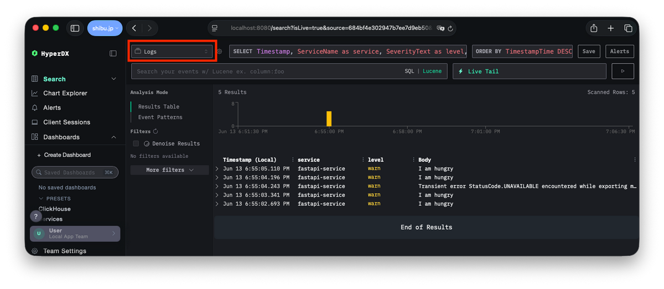Open Safari share icon
664x289 pixels.
tap(594, 28)
